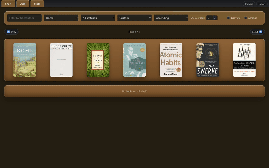Open the Ascending order dropdown

[x=171, y=18]
